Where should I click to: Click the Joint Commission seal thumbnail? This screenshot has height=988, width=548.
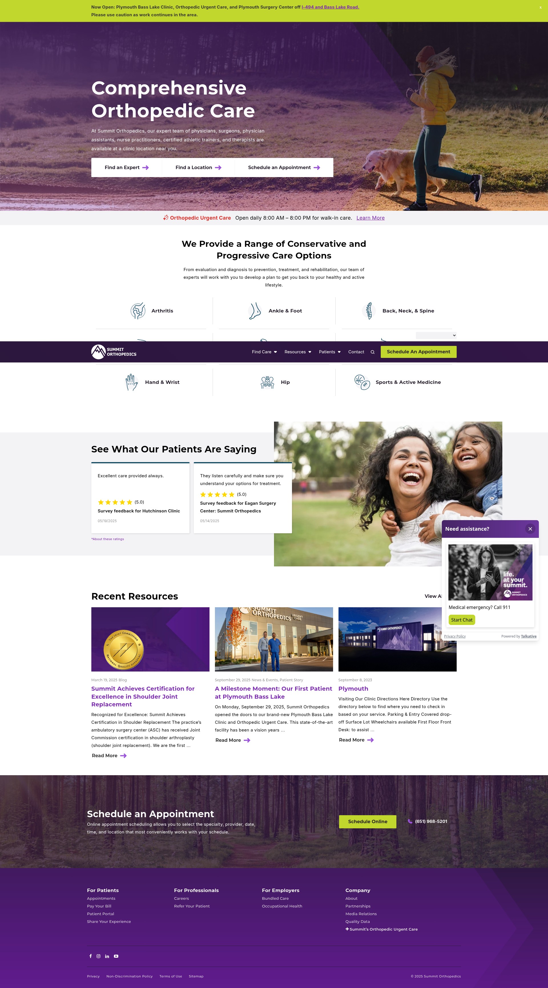[150, 639]
